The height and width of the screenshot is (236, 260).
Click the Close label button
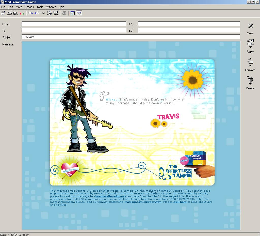point(250,33)
